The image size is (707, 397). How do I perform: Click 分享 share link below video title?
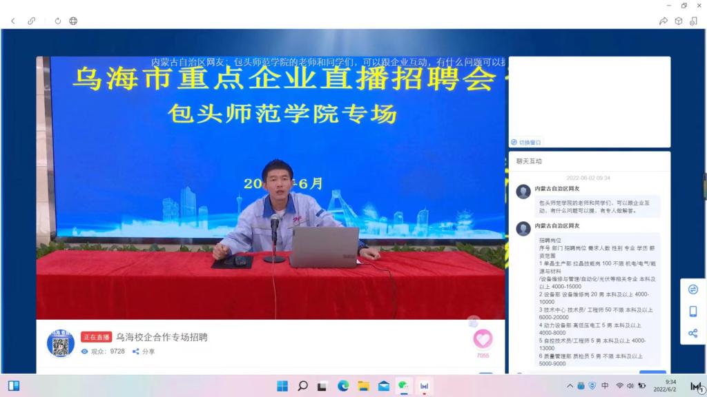[144, 352]
